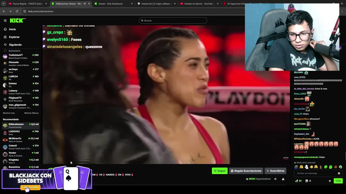Image resolution: width=346 pixels, height=194 pixels.
Task: Click the Regala Suscripciones button
Action: coord(246,171)
